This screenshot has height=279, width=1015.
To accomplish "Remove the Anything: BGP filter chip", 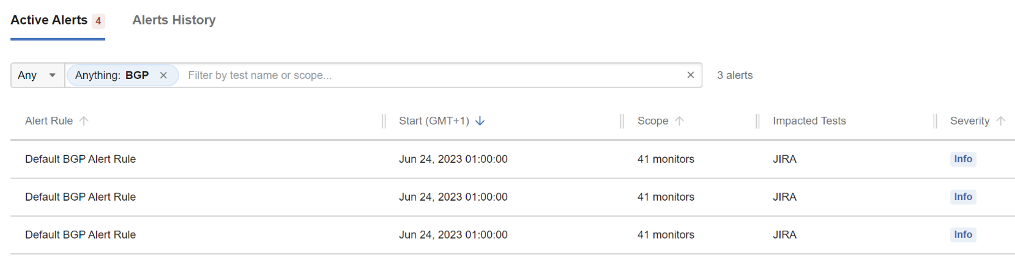I will pos(163,75).
